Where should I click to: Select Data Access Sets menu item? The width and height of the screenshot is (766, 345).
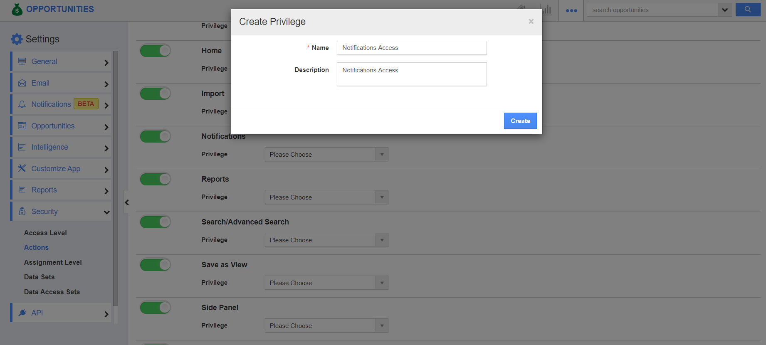tap(52, 292)
